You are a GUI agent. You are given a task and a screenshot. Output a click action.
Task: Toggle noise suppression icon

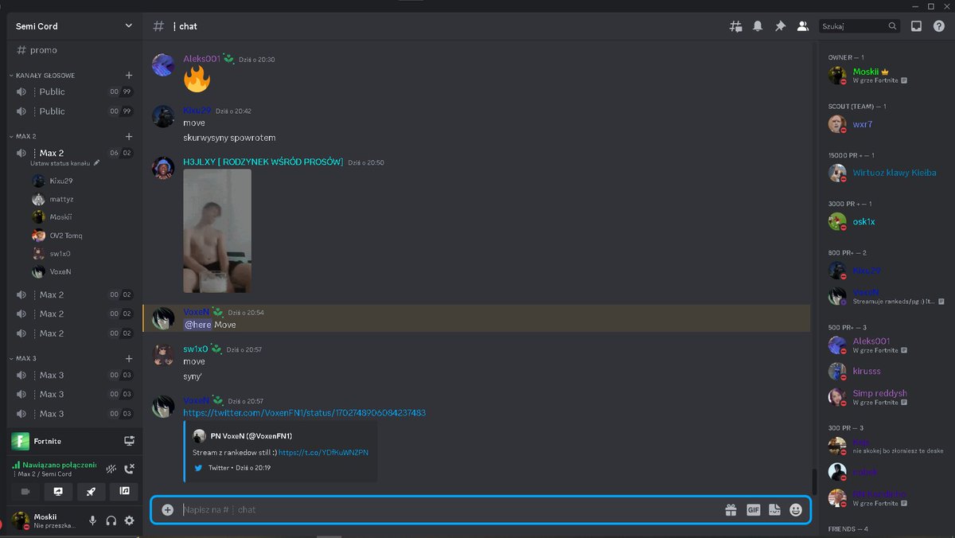[111, 469]
